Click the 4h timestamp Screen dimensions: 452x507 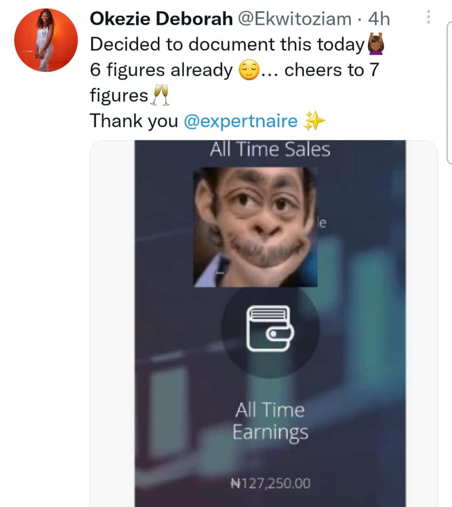pos(379,18)
